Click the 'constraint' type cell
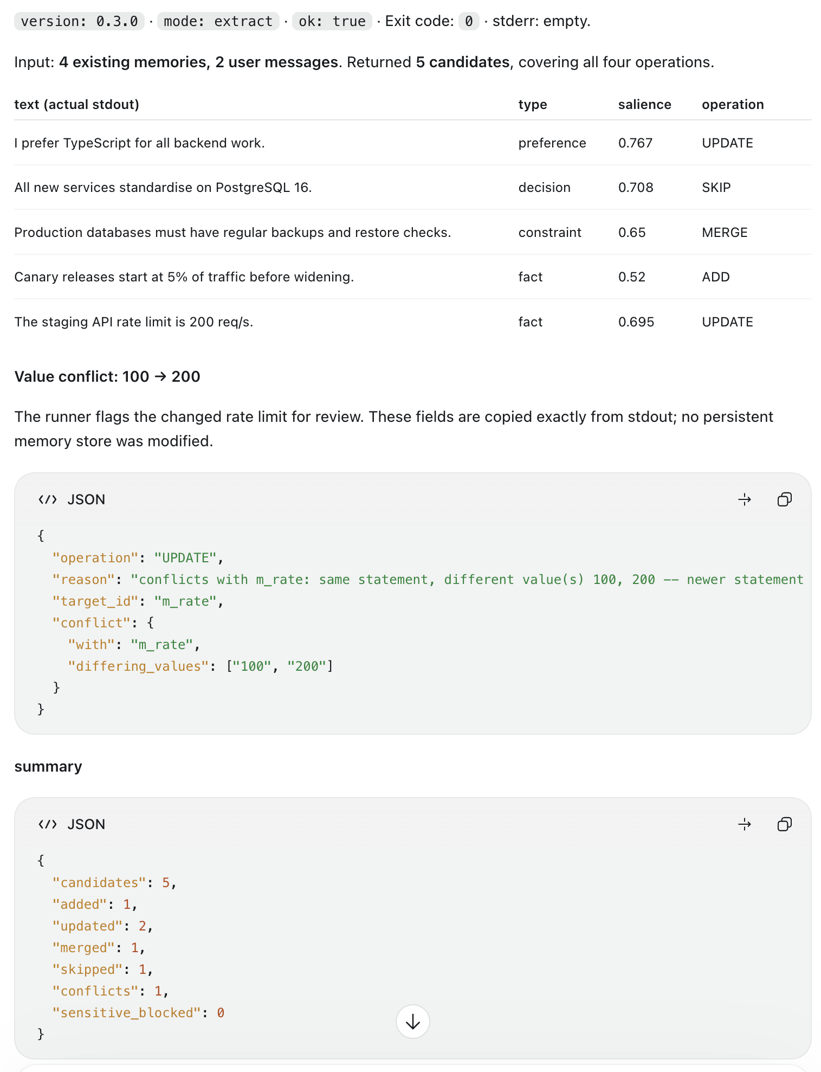821x1072 pixels. click(x=550, y=232)
